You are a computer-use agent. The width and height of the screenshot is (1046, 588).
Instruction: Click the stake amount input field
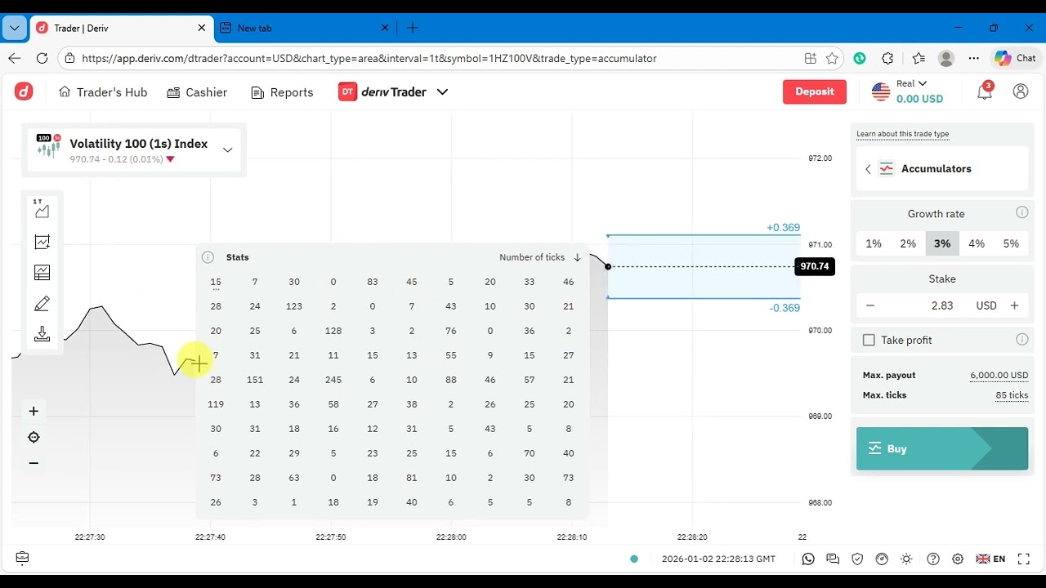942,305
